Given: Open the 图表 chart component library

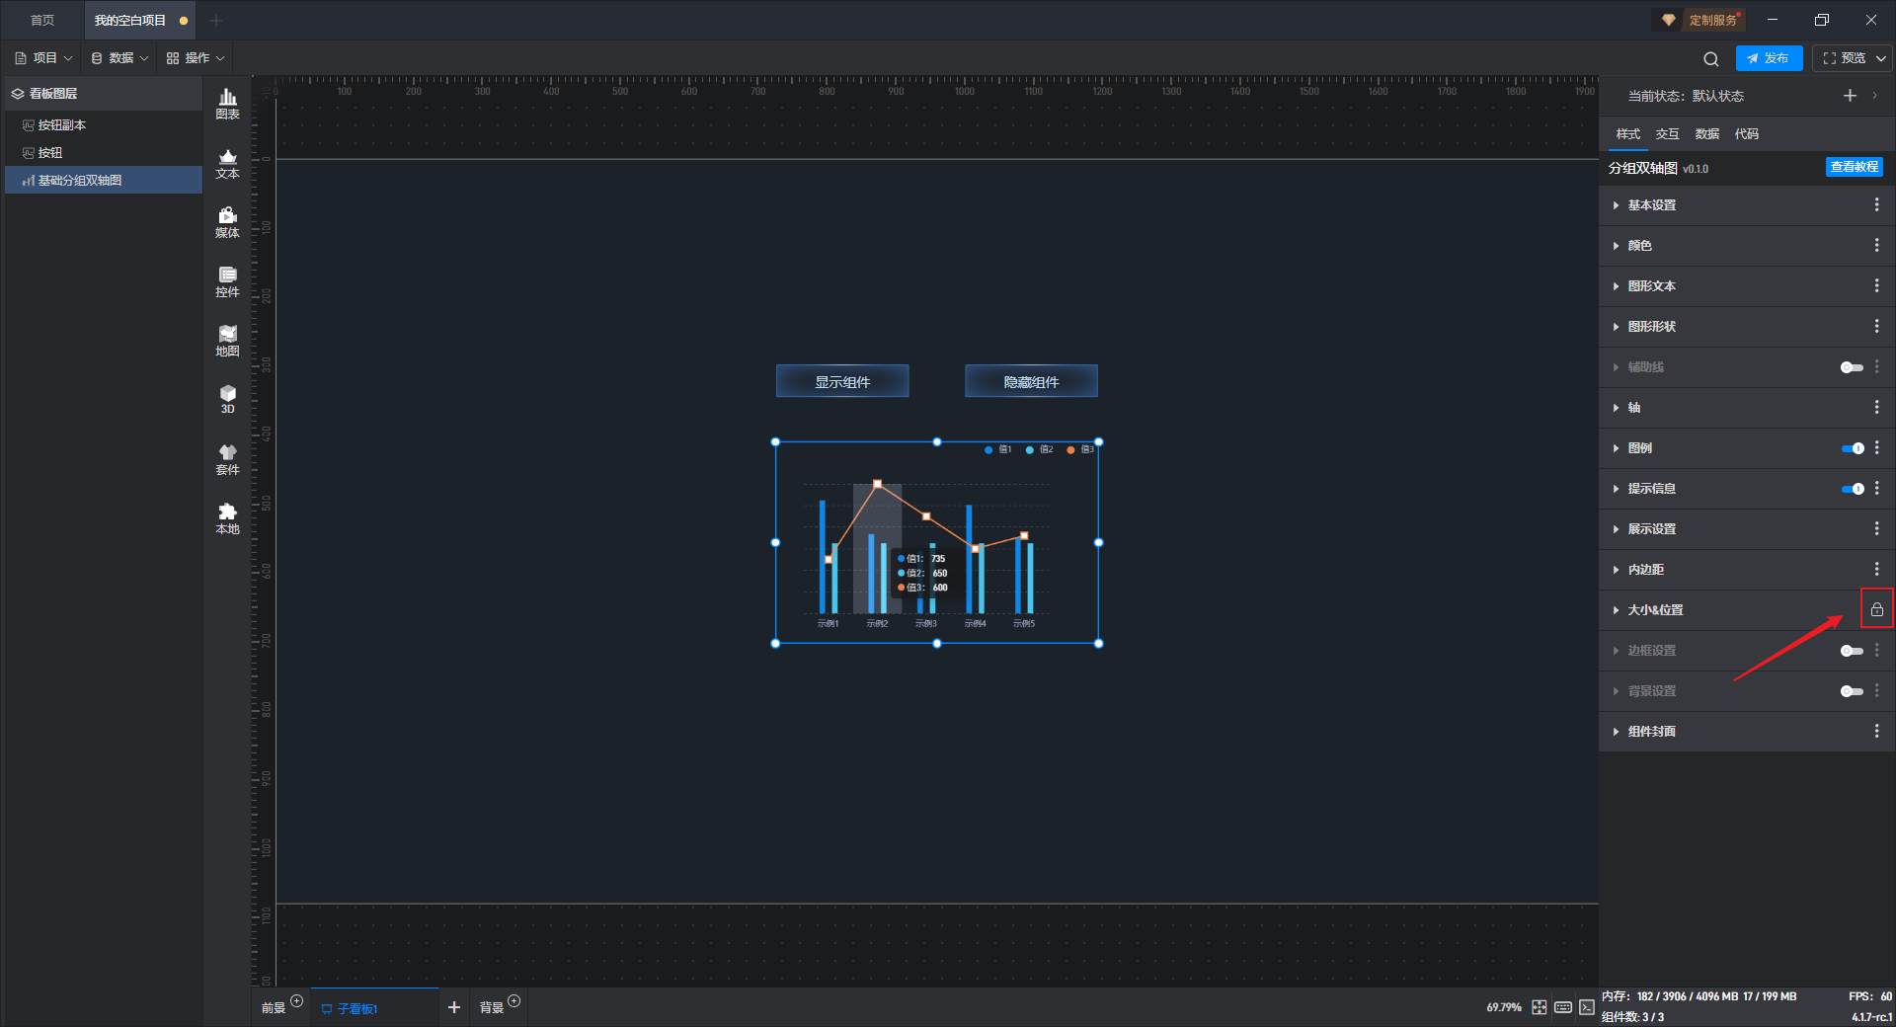Looking at the screenshot, I should point(227,104).
